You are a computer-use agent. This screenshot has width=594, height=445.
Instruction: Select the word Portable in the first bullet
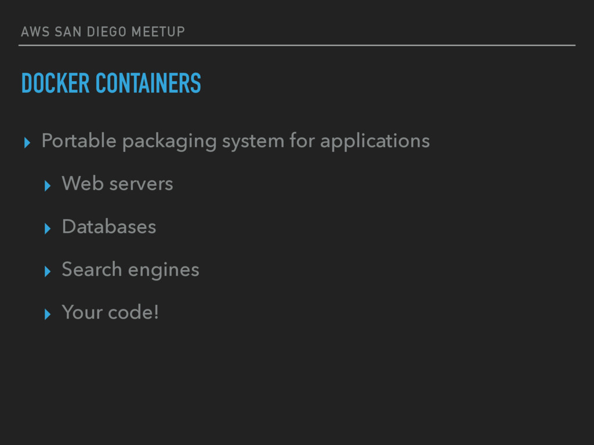coord(79,141)
